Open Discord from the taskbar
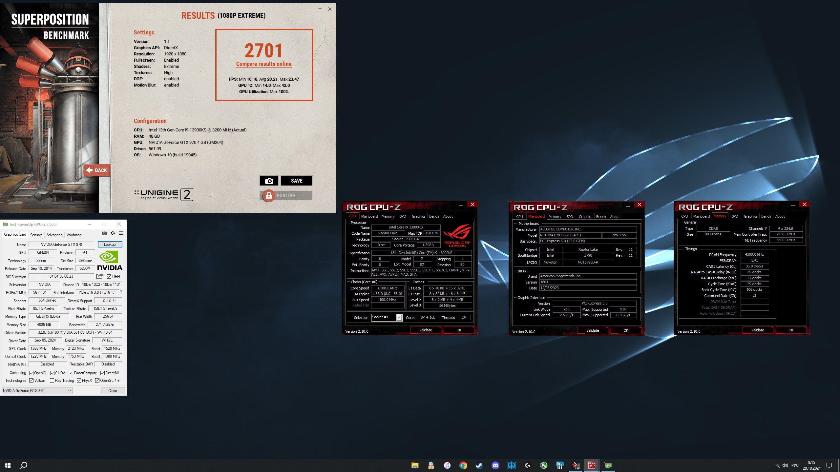840x472 pixels. (x=495, y=465)
